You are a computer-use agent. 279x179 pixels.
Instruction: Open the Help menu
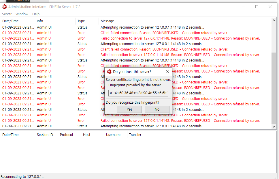36,14
